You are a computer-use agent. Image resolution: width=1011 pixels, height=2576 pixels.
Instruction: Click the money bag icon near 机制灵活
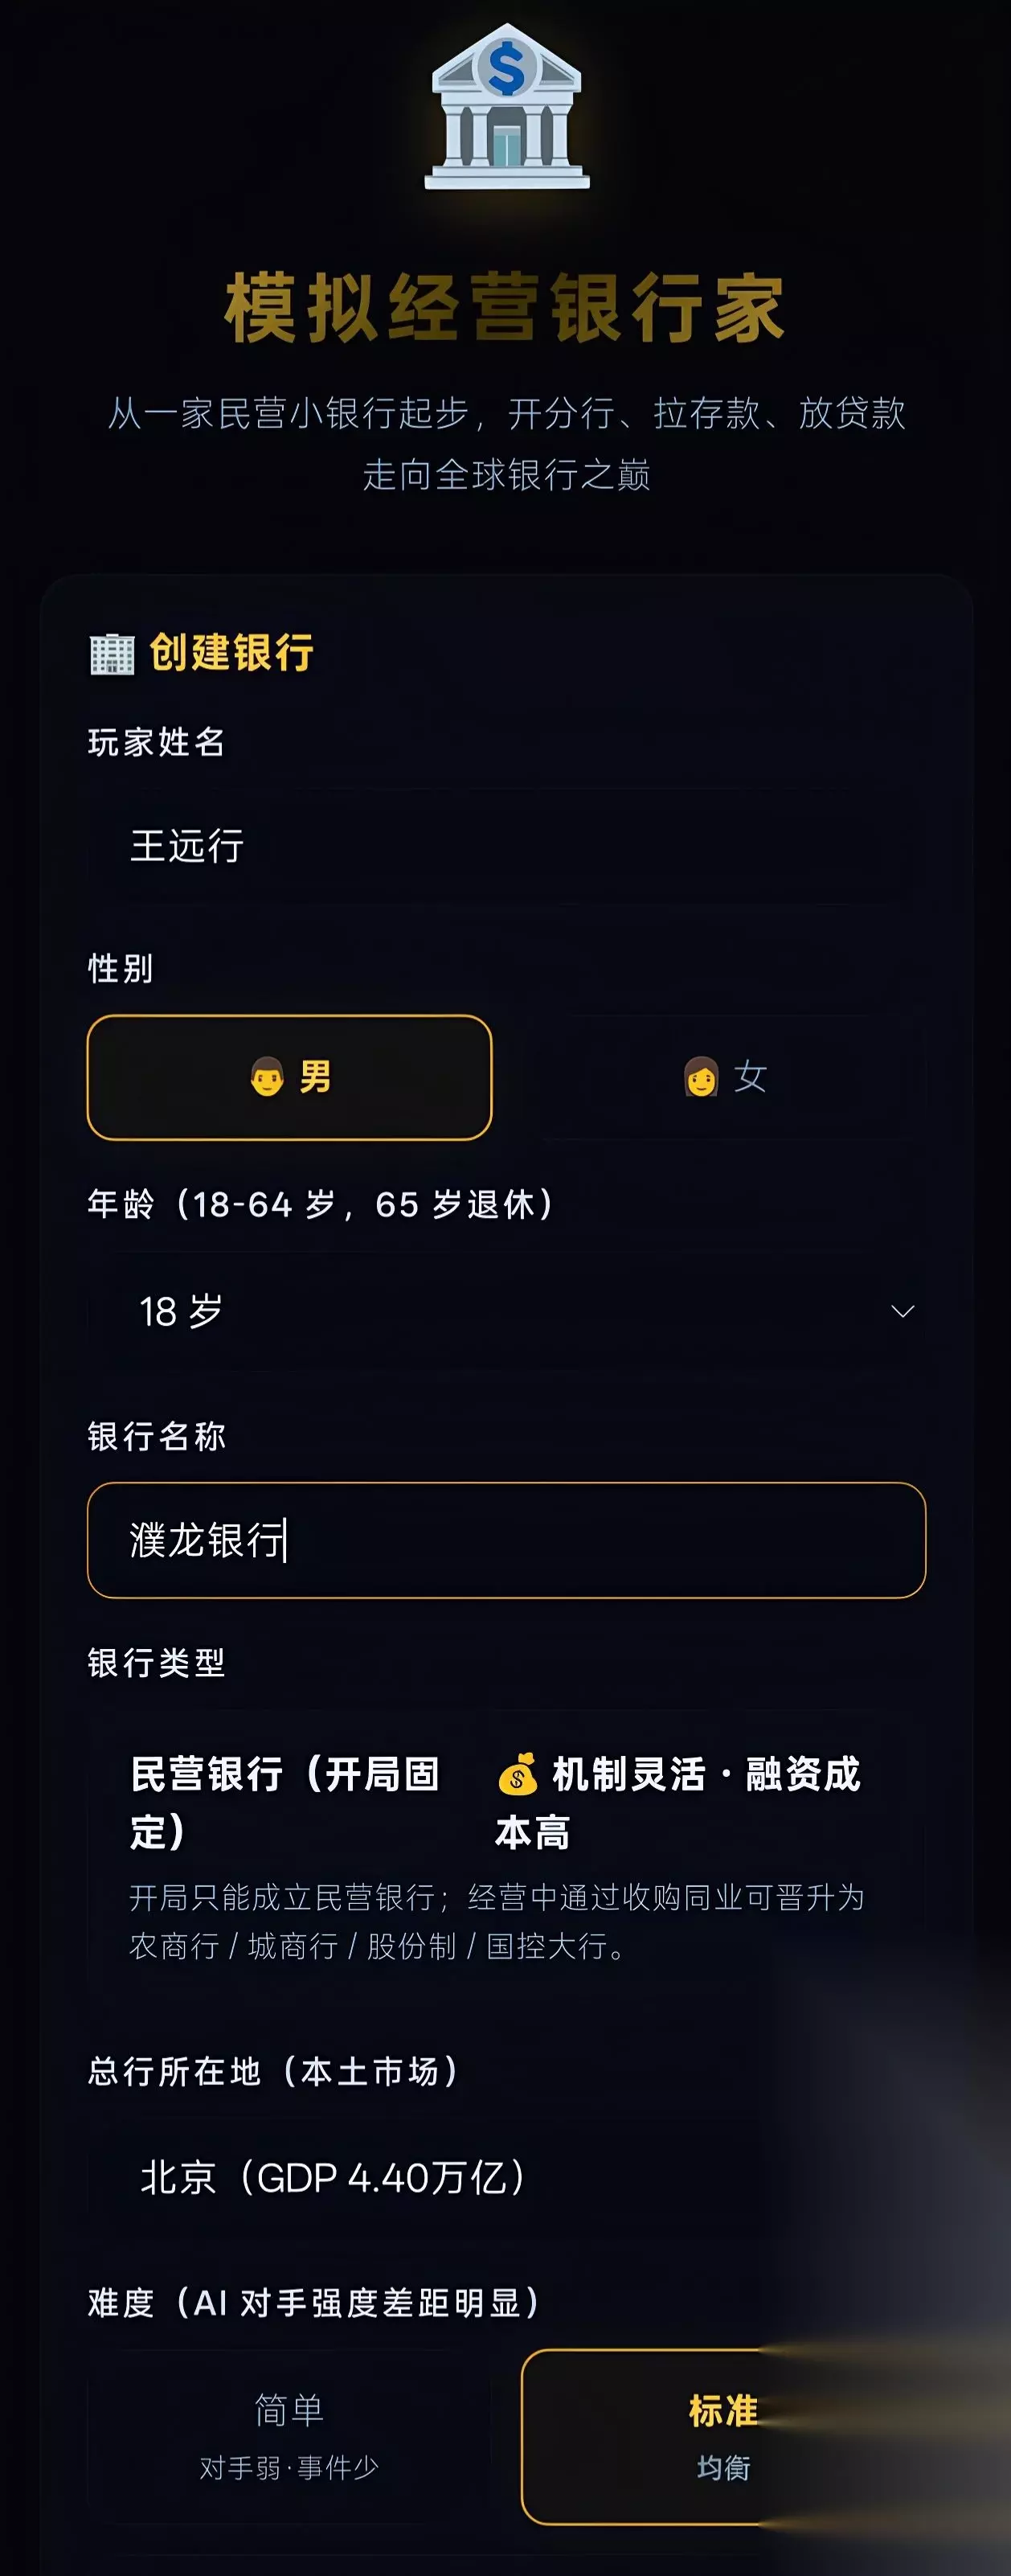518,1775
